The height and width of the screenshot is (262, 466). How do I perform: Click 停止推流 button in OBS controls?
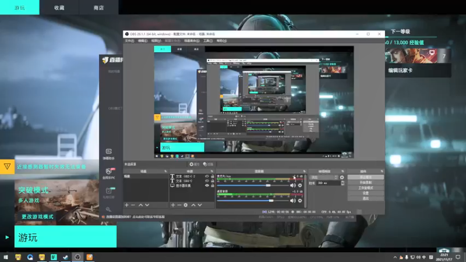tap(366, 177)
